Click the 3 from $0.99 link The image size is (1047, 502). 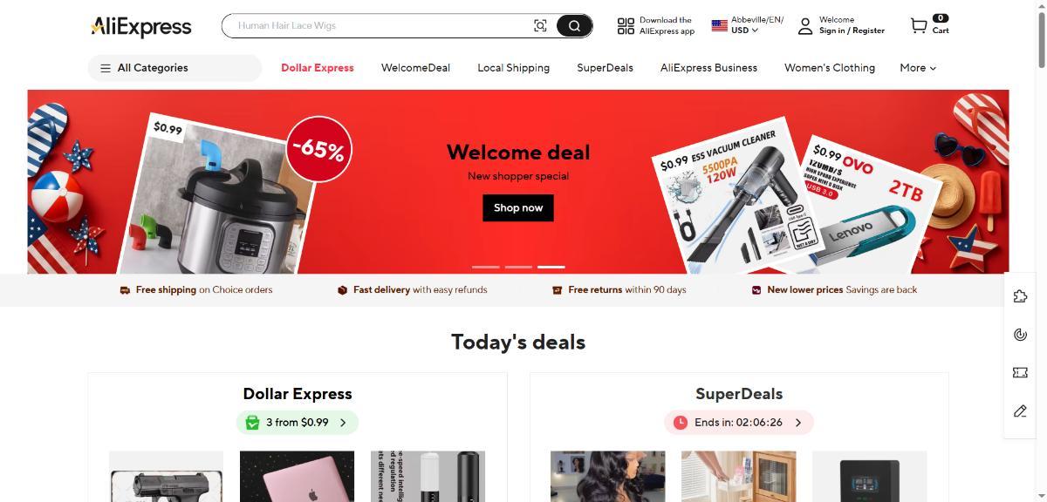click(298, 423)
